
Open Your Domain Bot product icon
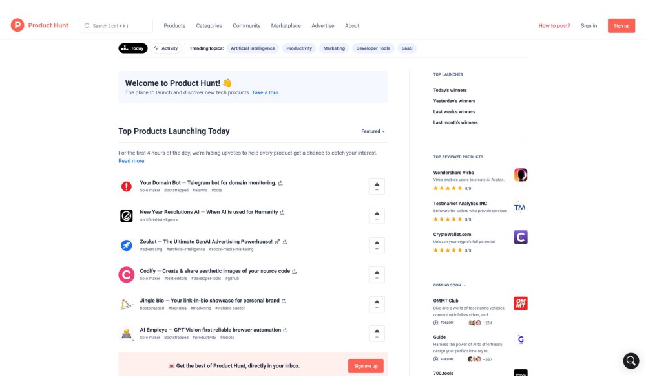127,186
